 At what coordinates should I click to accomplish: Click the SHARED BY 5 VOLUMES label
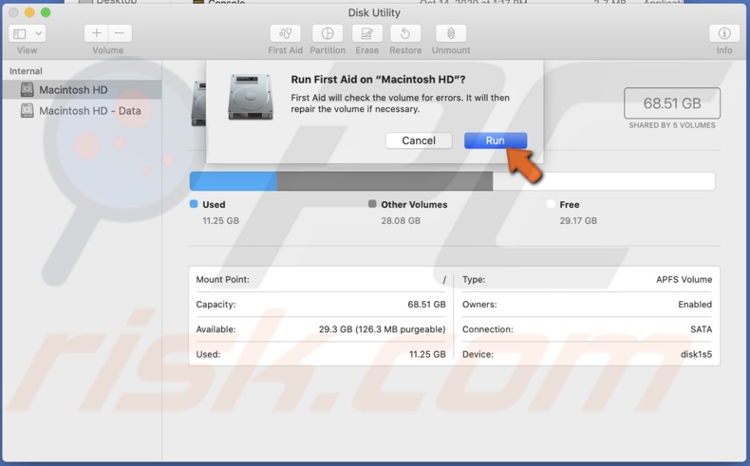click(x=672, y=125)
